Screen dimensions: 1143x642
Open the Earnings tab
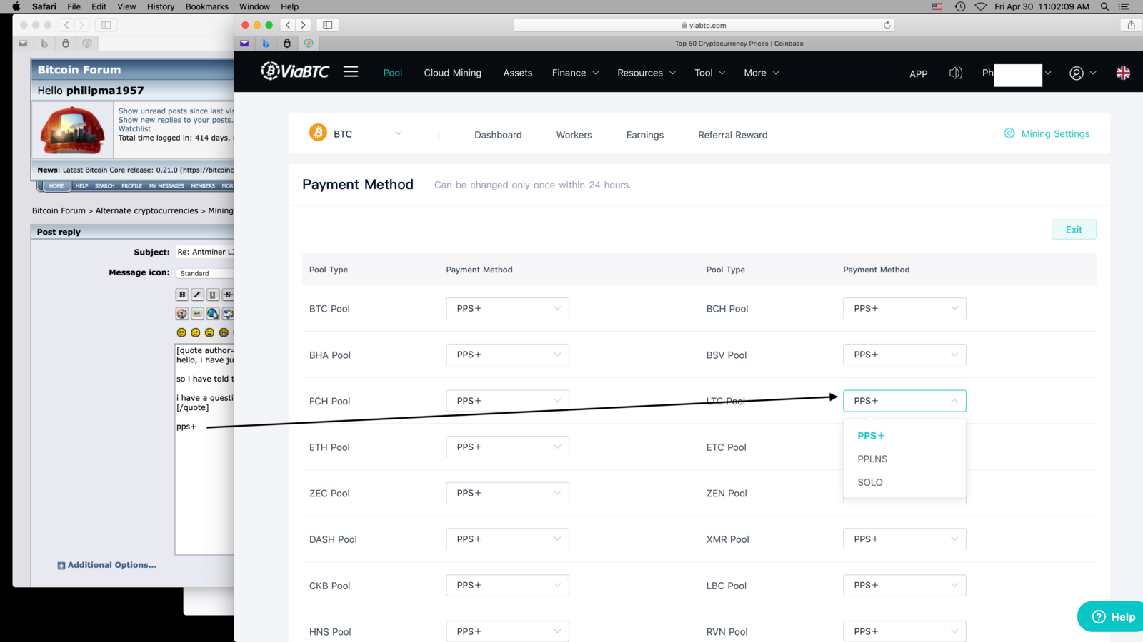(645, 135)
